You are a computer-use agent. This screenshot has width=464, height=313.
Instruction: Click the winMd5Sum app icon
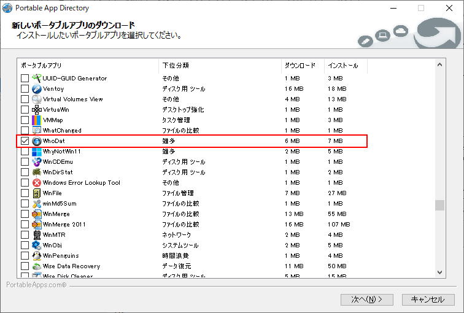(36, 204)
